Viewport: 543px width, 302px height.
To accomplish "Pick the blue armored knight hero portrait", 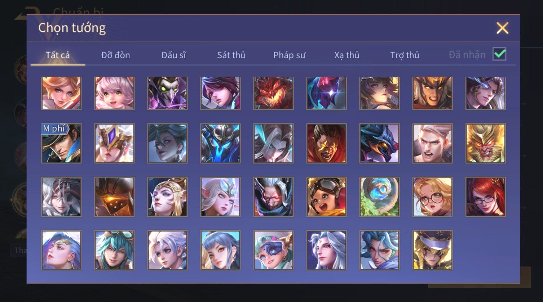I will [220, 144].
